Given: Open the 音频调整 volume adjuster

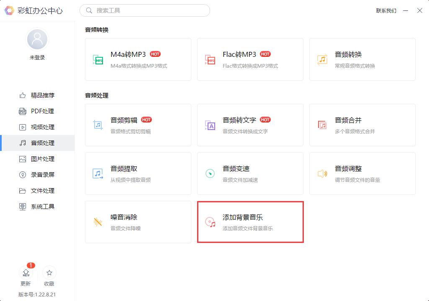Looking at the screenshot, I should click(x=362, y=173).
